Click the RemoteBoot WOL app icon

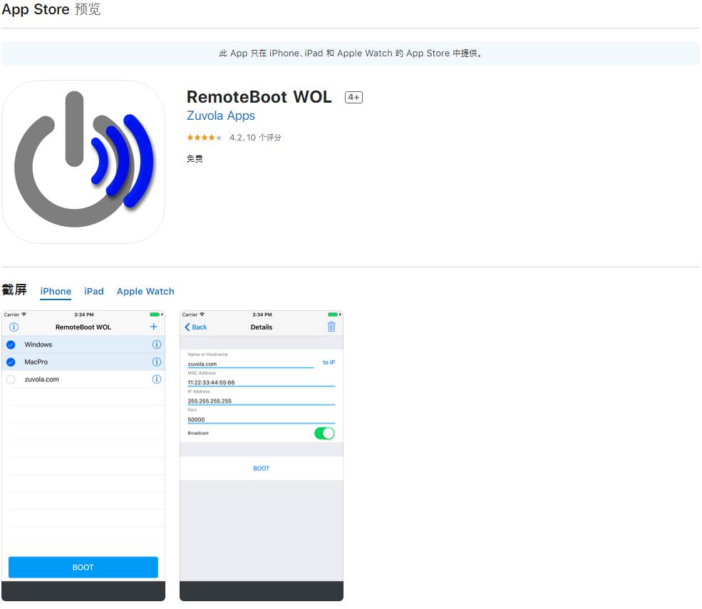point(83,162)
